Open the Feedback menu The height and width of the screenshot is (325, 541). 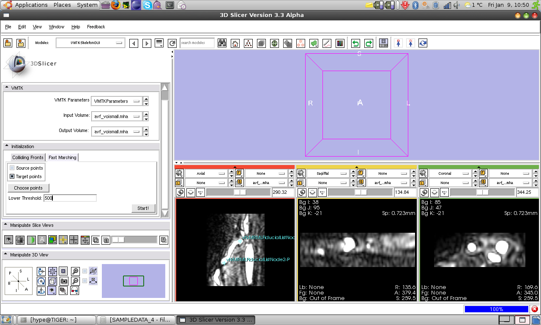[96, 27]
